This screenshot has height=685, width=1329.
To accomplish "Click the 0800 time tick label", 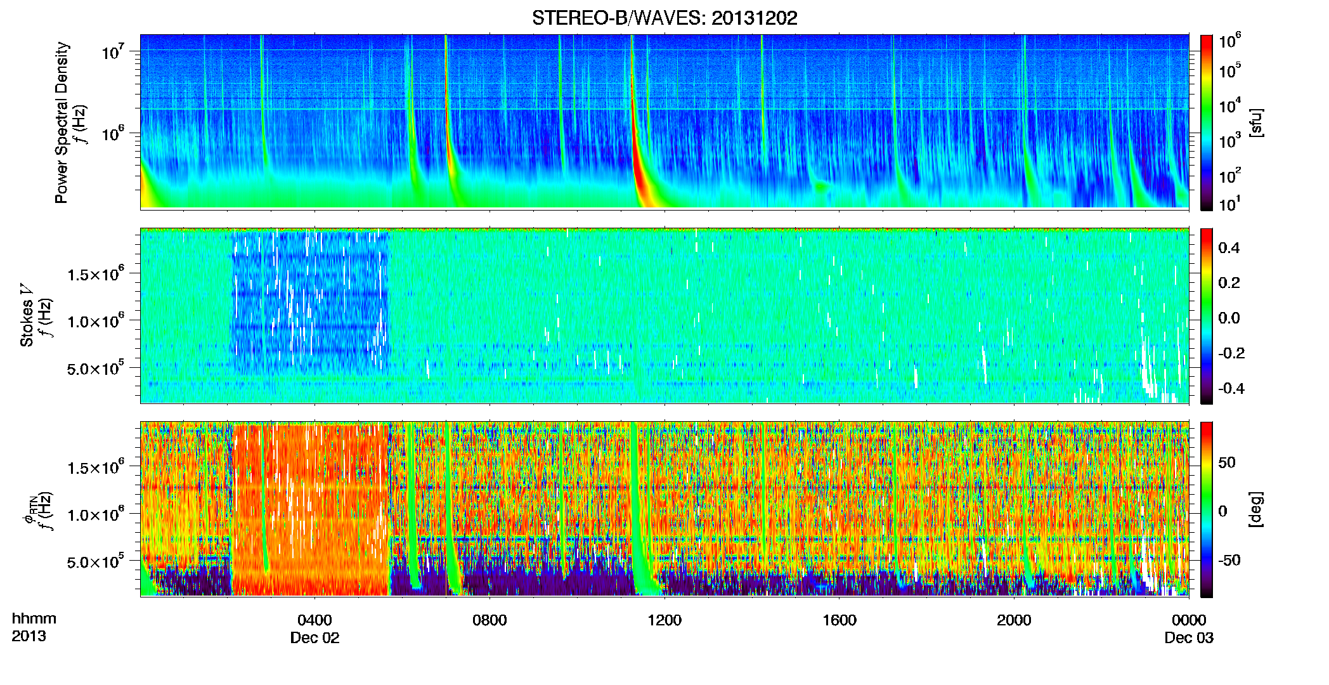I will pos(489,620).
